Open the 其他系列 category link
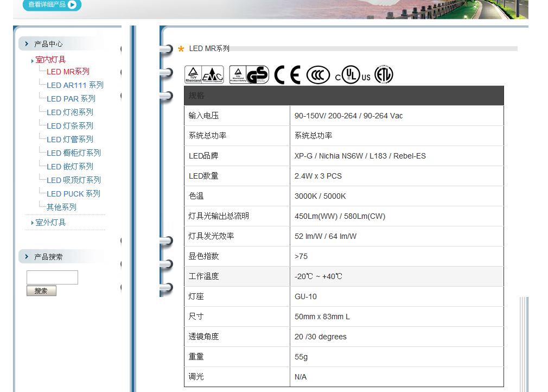The width and height of the screenshot is (548, 392). pyautogui.click(x=61, y=207)
